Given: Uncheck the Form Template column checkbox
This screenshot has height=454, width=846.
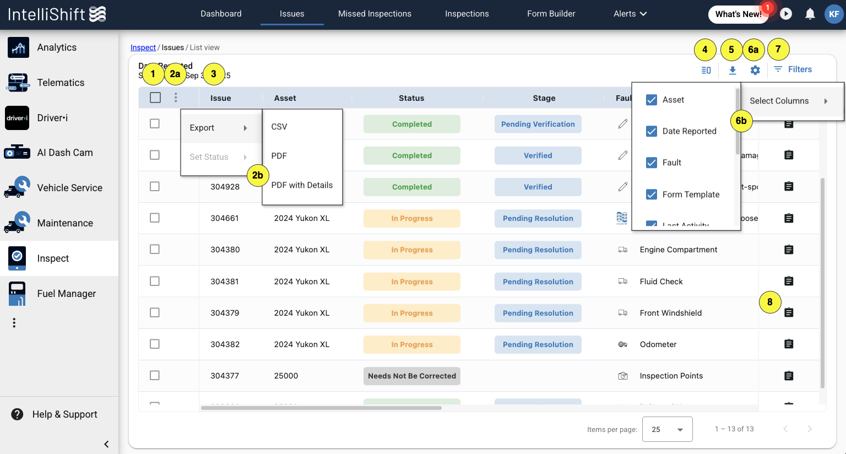Looking at the screenshot, I should (652, 194).
